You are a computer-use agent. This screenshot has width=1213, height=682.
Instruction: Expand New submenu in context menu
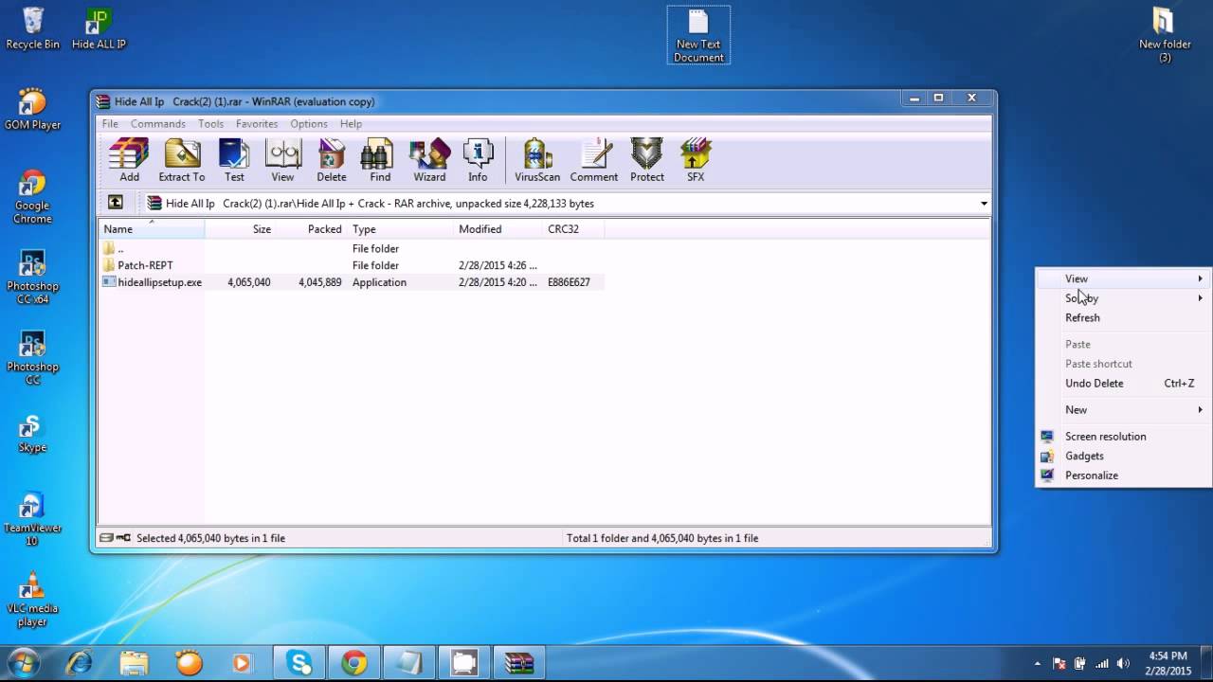click(x=1122, y=410)
